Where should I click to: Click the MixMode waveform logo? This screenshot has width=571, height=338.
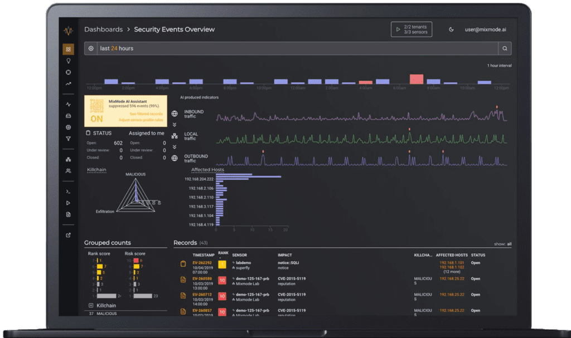[68, 31]
